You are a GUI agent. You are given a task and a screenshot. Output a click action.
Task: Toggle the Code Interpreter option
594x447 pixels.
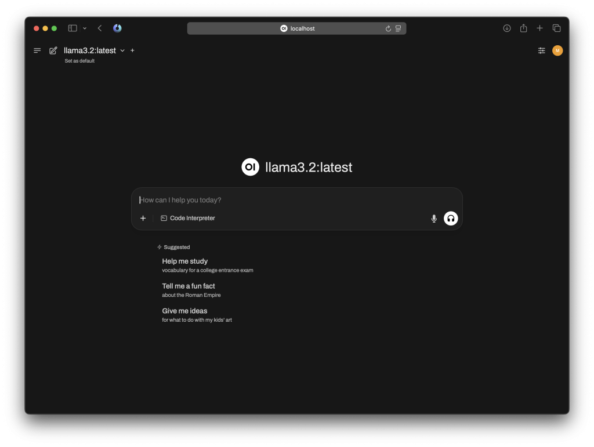(x=188, y=218)
